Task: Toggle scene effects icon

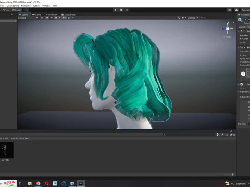Action: [56, 18]
